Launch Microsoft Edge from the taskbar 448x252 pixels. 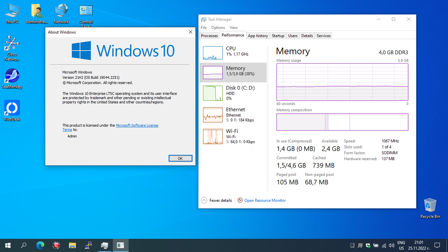coord(40,245)
